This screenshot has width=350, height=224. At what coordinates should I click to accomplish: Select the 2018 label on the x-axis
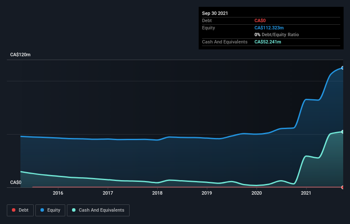(157, 193)
